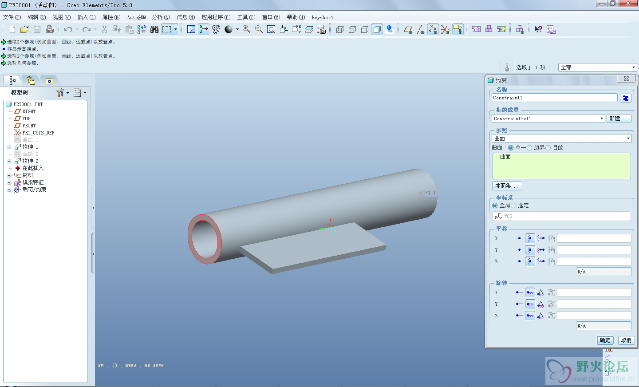The width and height of the screenshot is (639, 387).
Task: Open the 插入 menu
Action: [x=87, y=17]
